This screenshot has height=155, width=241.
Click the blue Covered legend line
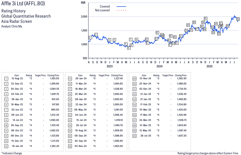click(x=121, y=7)
